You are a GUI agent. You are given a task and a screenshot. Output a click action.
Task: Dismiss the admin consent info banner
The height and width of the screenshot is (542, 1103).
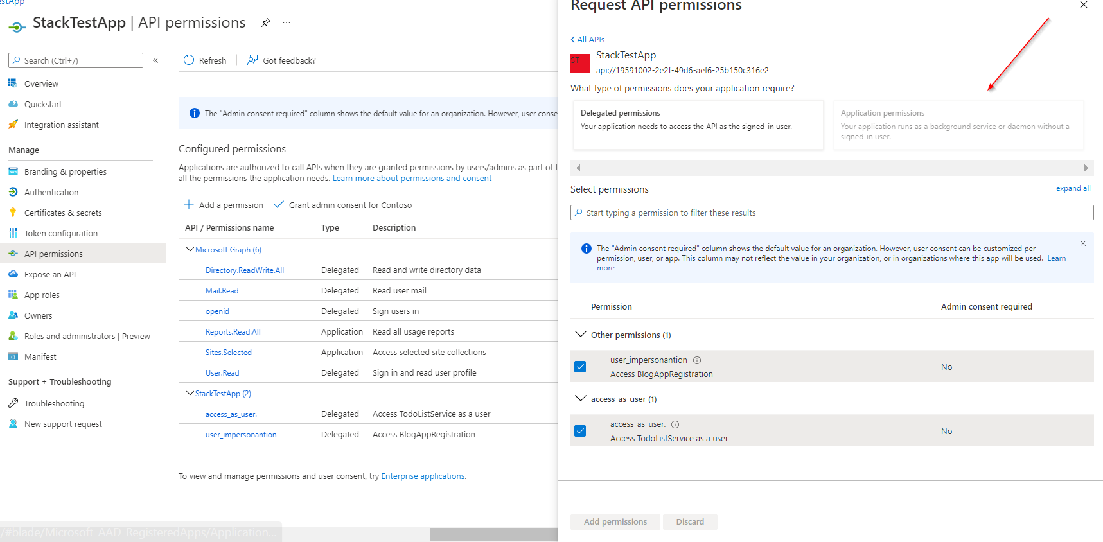1083,243
